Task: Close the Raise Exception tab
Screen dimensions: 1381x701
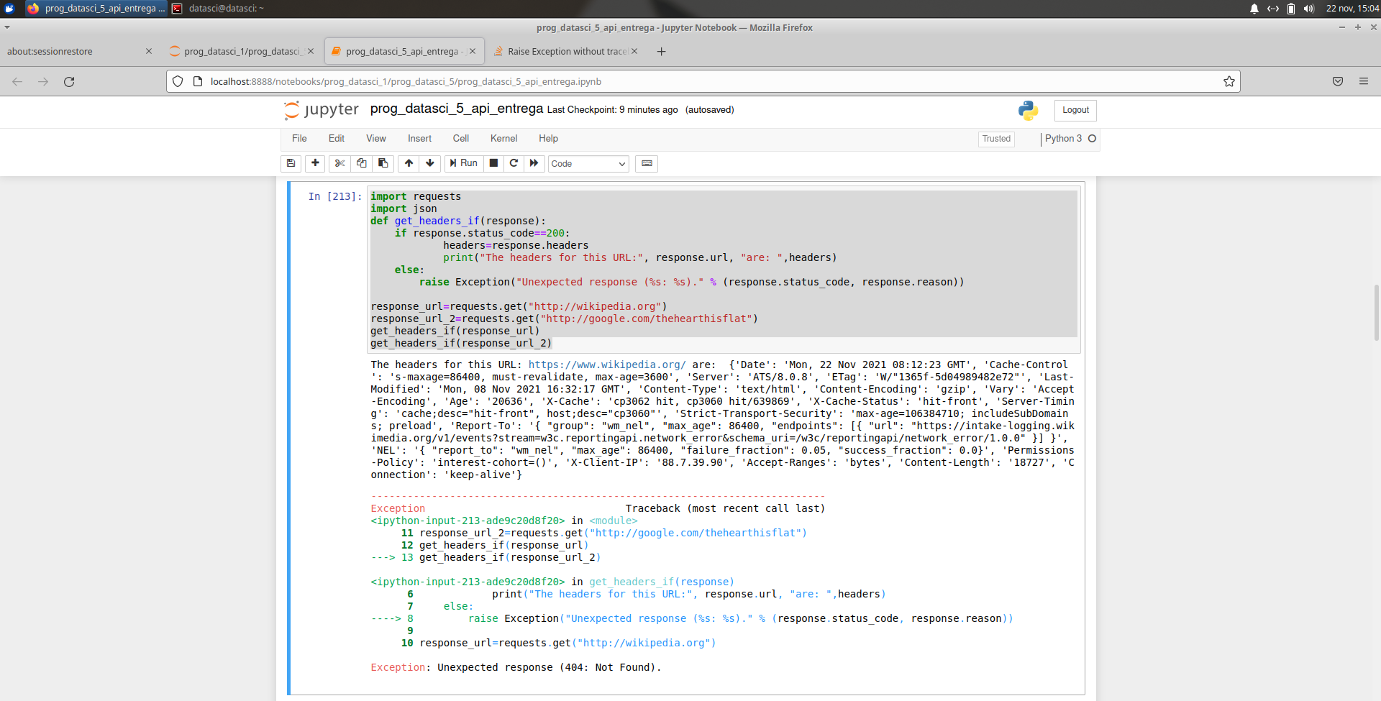Action: [634, 51]
